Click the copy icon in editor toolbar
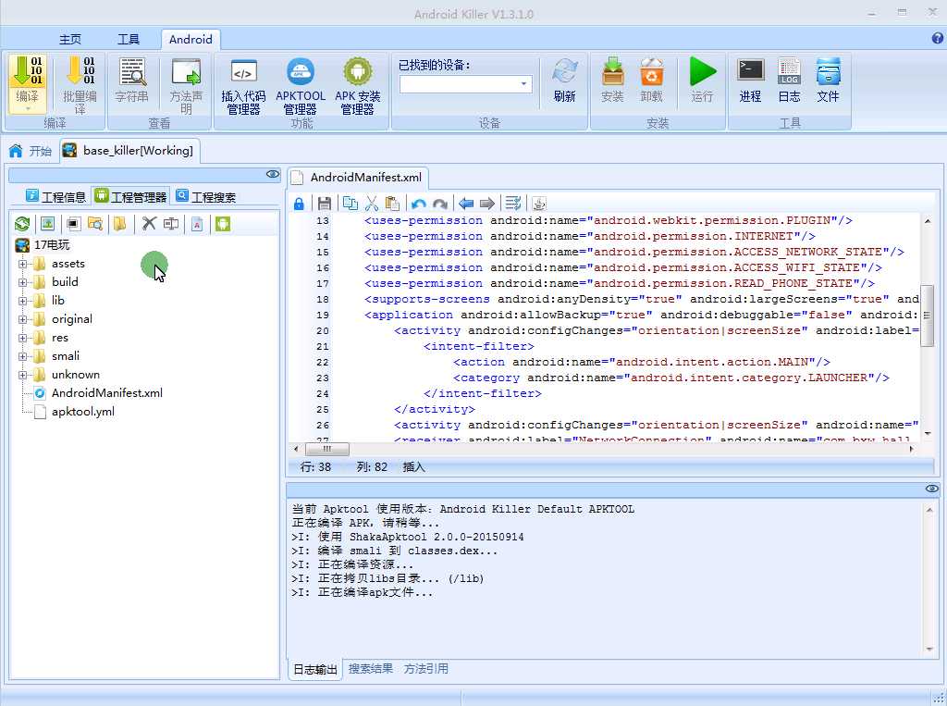 coord(351,204)
